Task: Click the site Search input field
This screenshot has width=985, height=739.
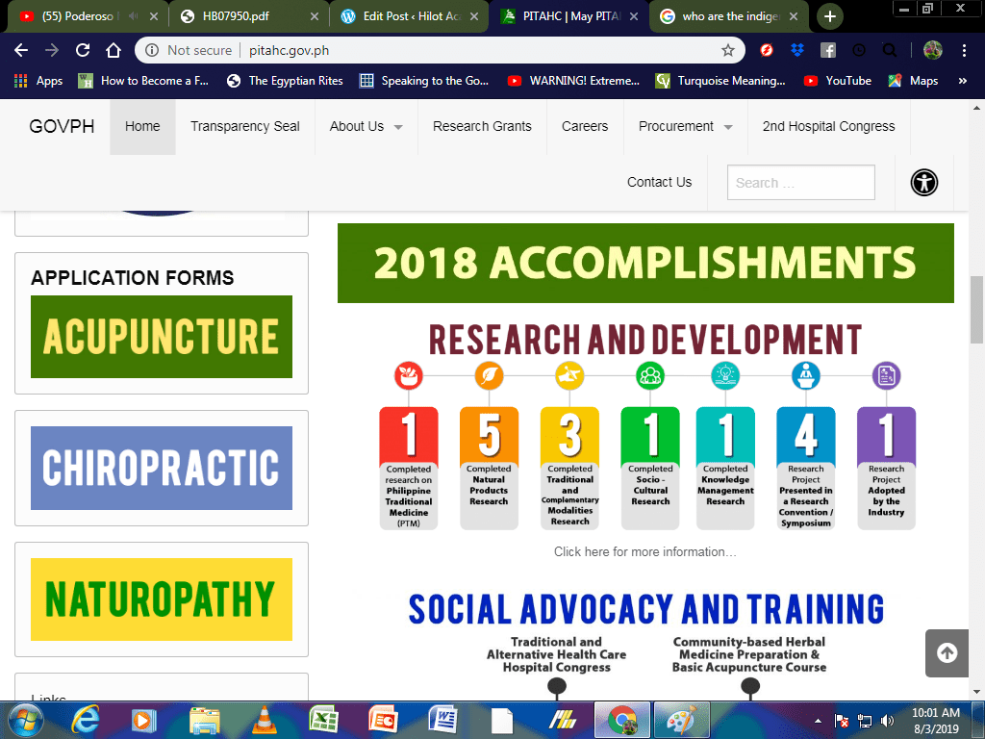Action: point(801,182)
